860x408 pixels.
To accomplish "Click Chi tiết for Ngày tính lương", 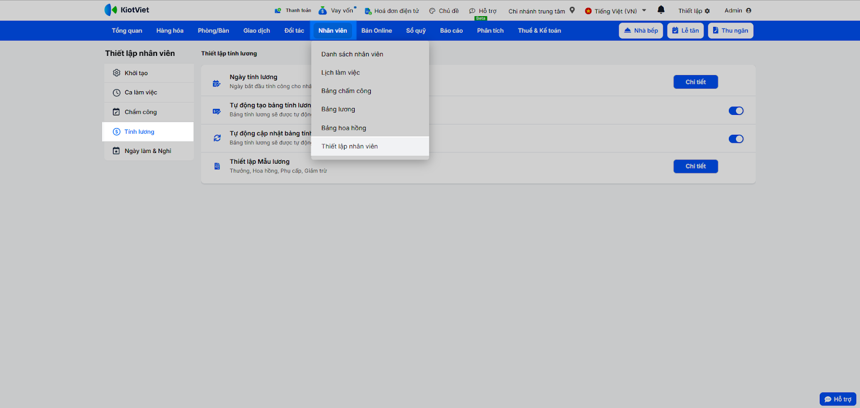I will click(x=696, y=82).
